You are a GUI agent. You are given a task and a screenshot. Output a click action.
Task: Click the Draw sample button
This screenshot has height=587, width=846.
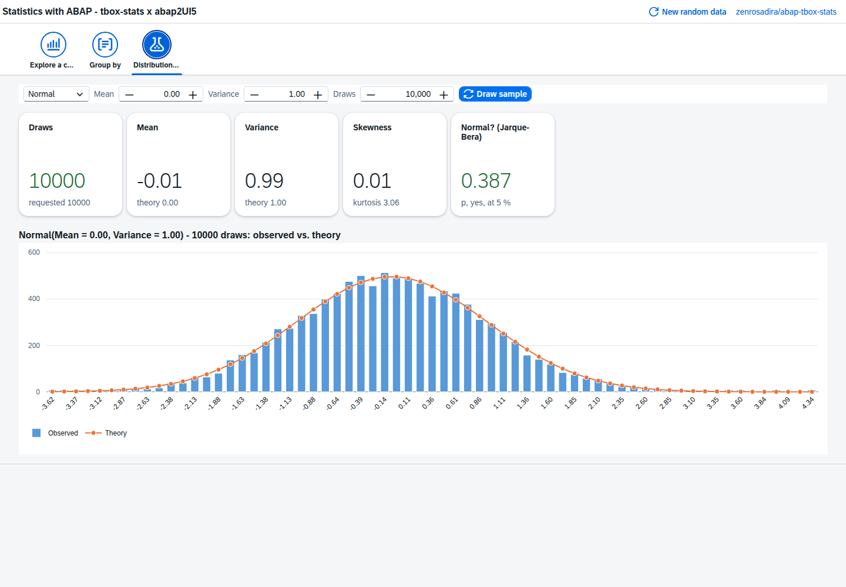click(x=495, y=94)
